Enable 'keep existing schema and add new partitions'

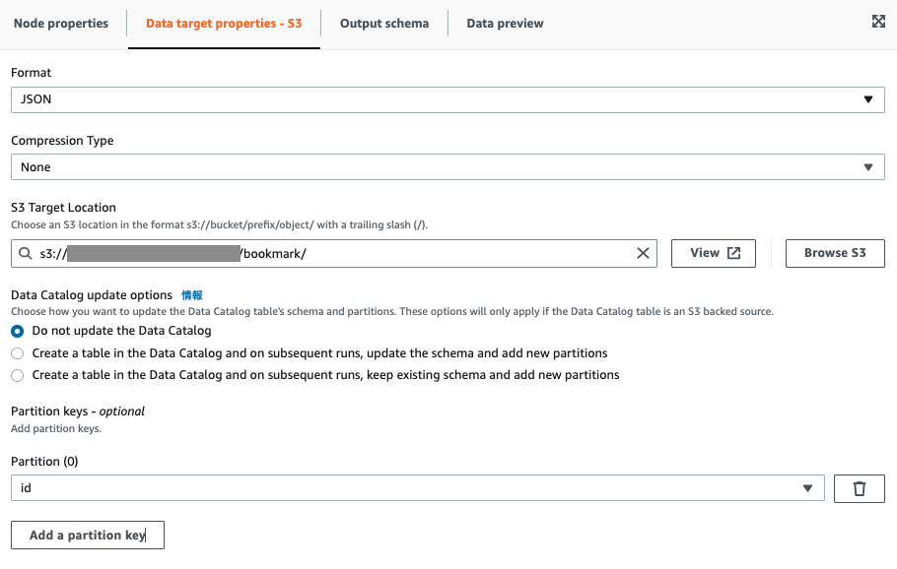17,375
